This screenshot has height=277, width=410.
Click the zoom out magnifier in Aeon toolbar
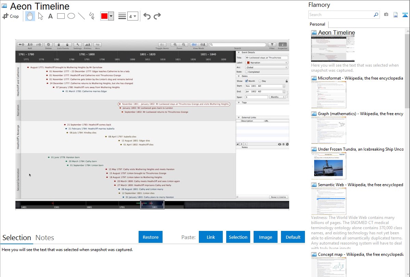pyautogui.click(x=183, y=45)
